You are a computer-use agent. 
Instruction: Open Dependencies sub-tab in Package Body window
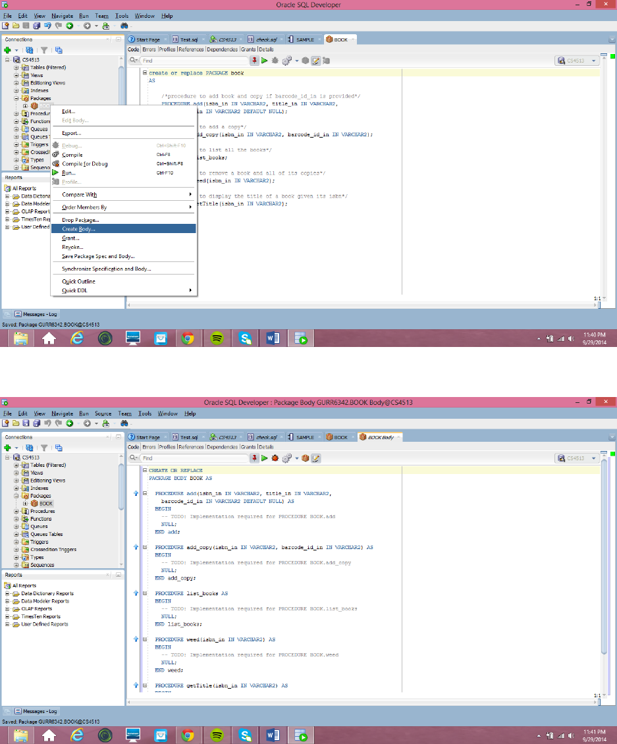(222, 447)
